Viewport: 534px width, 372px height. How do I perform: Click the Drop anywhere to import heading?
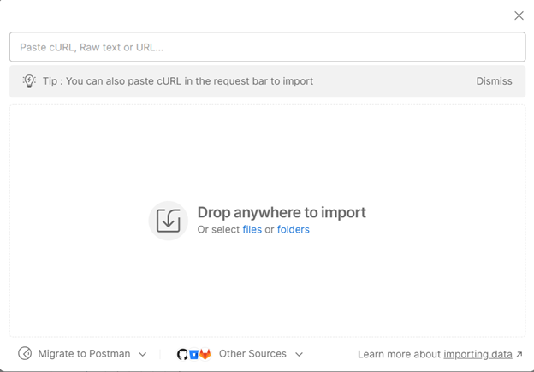pyautogui.click(x=282, y=212)
